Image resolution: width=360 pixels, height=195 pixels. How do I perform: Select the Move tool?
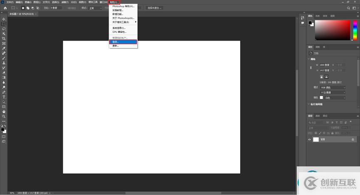tap(4, 19)
